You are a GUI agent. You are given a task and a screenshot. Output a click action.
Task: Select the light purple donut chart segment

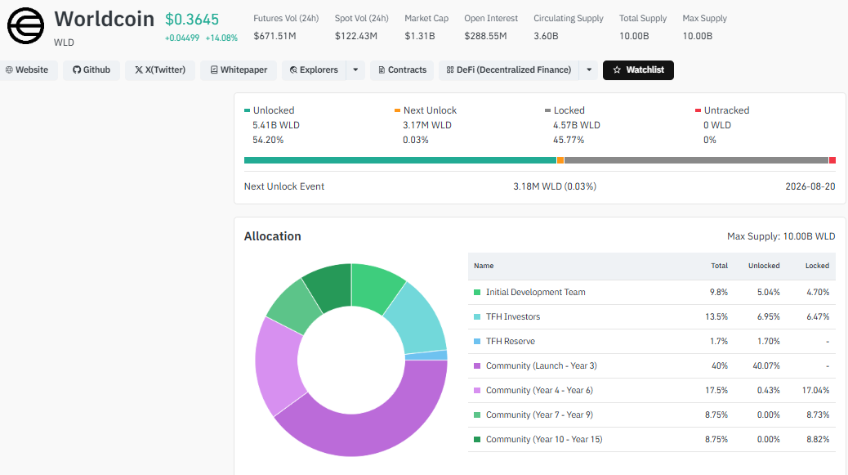coord(277,368)
